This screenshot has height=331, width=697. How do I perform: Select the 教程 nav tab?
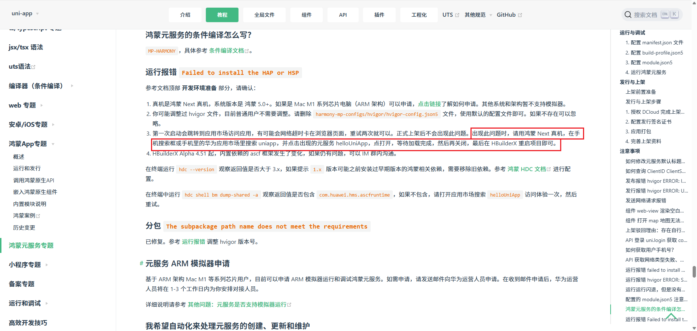pyautogui.click(x=222, y=15)
